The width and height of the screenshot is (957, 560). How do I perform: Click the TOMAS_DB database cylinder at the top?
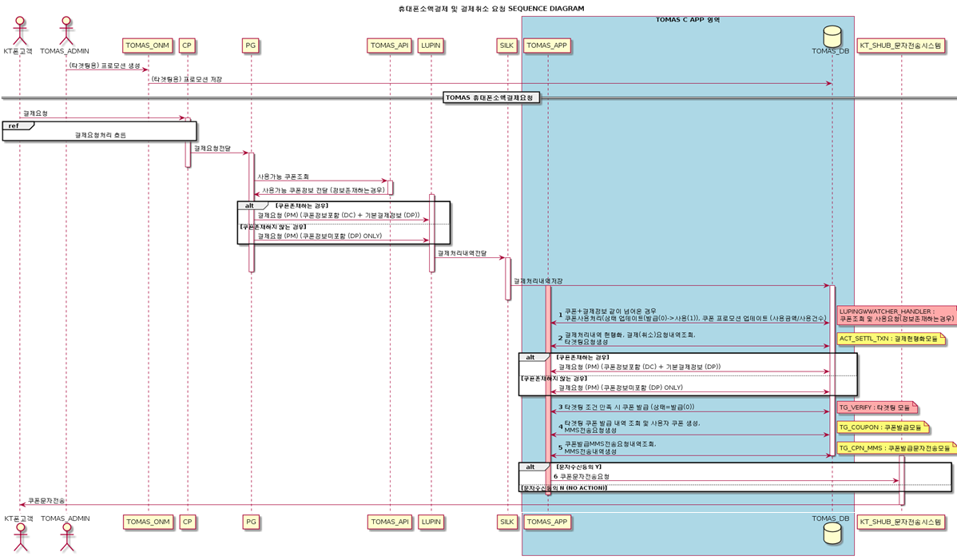[x=831, y=35]
